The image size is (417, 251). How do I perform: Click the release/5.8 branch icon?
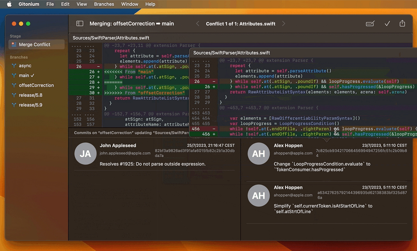coord(14,95)
